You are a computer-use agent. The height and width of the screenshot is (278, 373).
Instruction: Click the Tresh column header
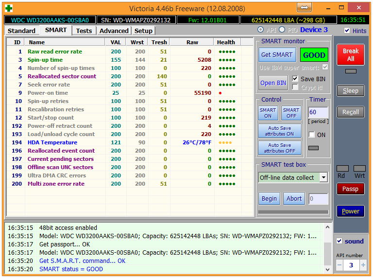[159, 42]
